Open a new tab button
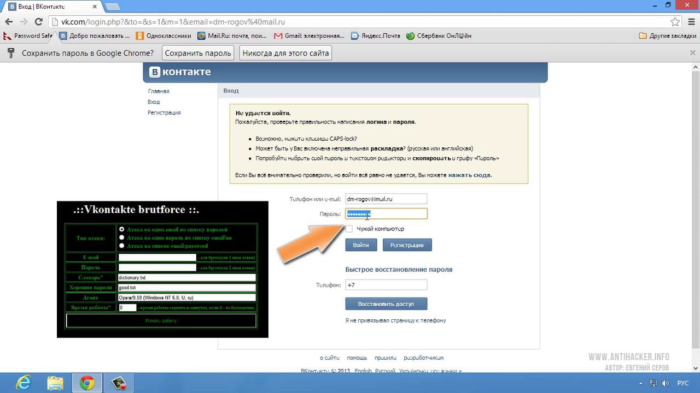The image size is (700, 393). tap(112, 7)
